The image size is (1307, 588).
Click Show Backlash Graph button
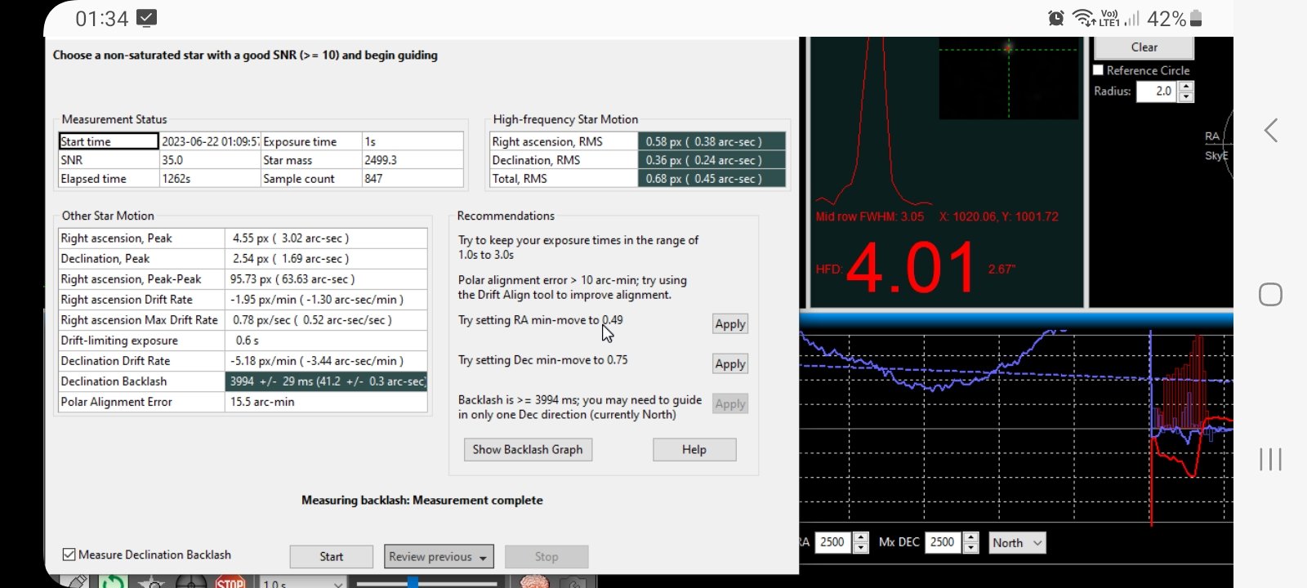528,450
